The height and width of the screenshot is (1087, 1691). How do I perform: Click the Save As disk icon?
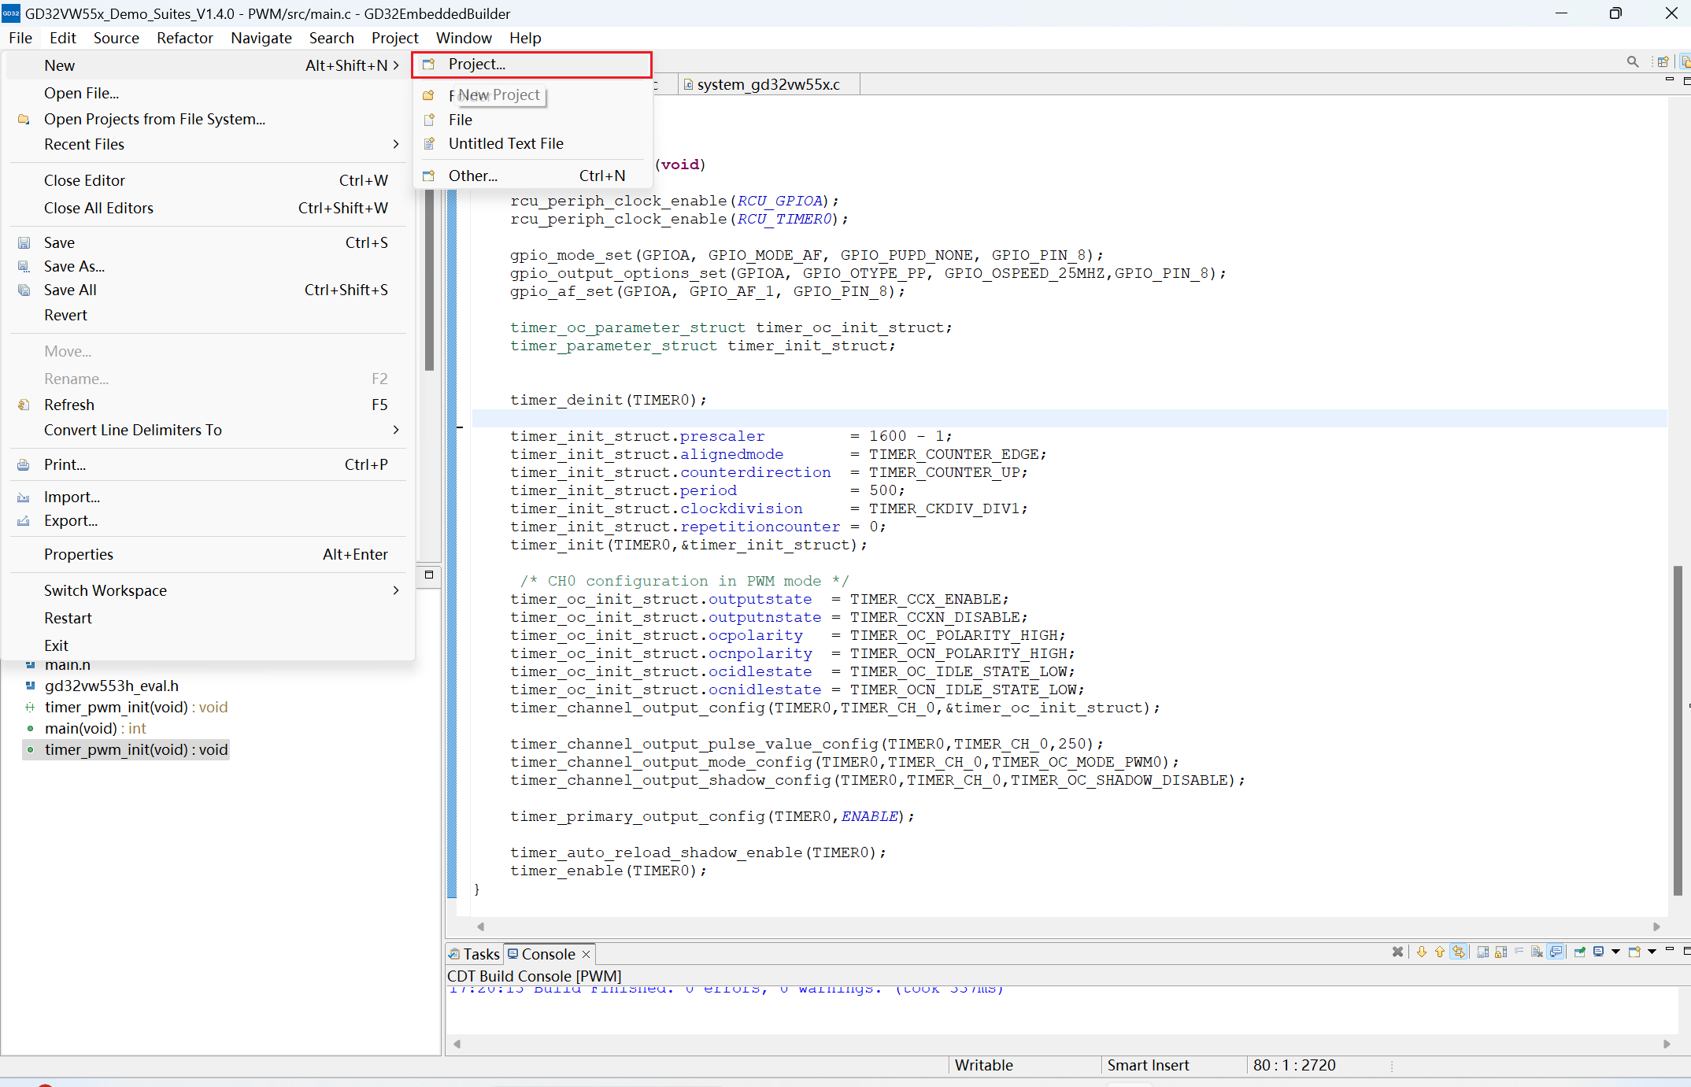coord(24,267)
